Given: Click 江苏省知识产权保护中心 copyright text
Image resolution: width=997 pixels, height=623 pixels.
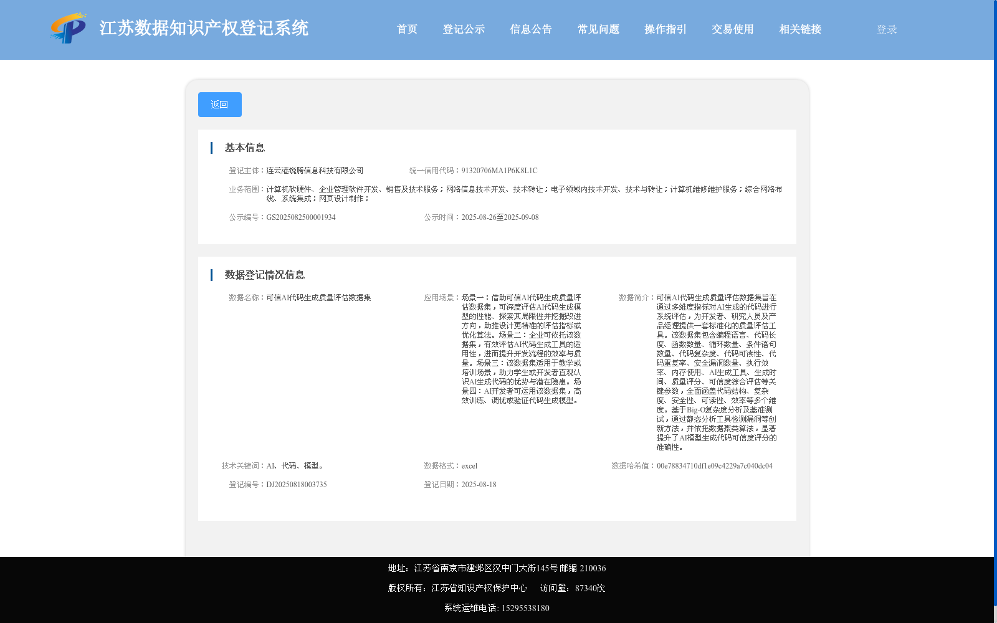Looking at the screenshot, I should tap(479, 588).
